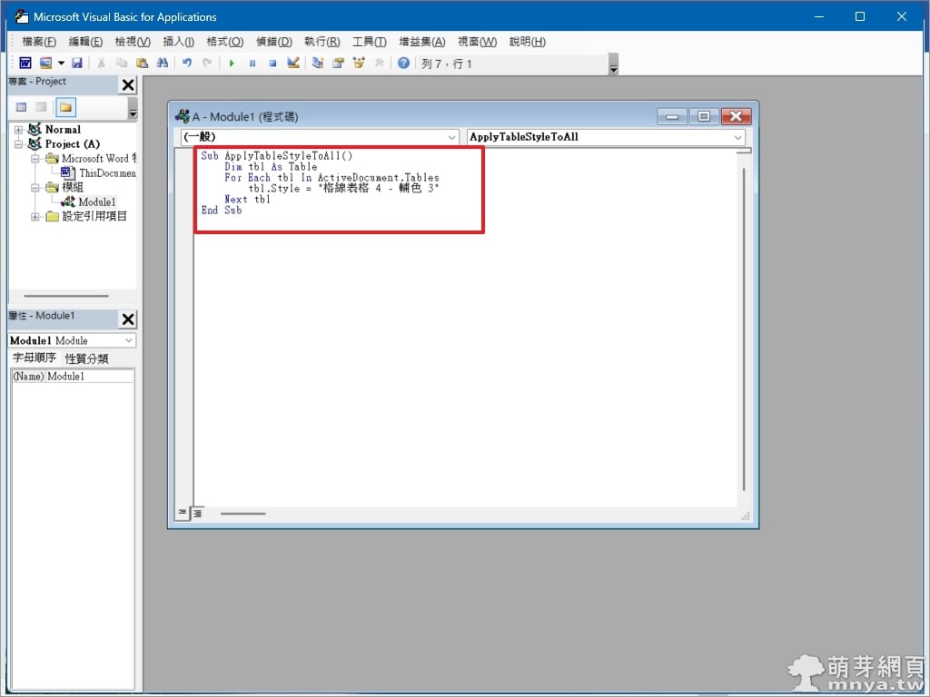Click the Save disk icon in toolbar

pos(77,64)
